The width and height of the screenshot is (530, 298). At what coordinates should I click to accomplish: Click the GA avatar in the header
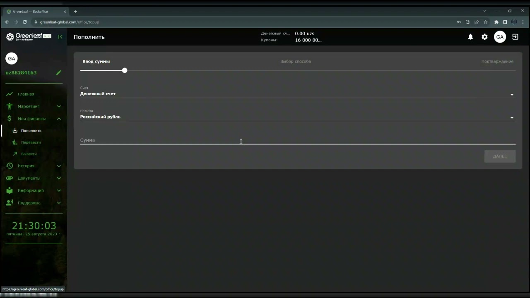[x=500, y=37]
